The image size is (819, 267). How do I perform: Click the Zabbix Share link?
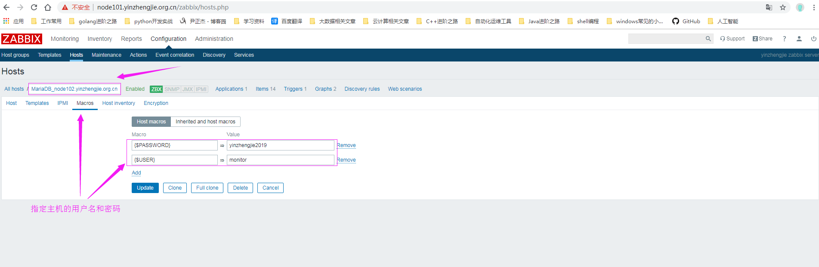762,39
